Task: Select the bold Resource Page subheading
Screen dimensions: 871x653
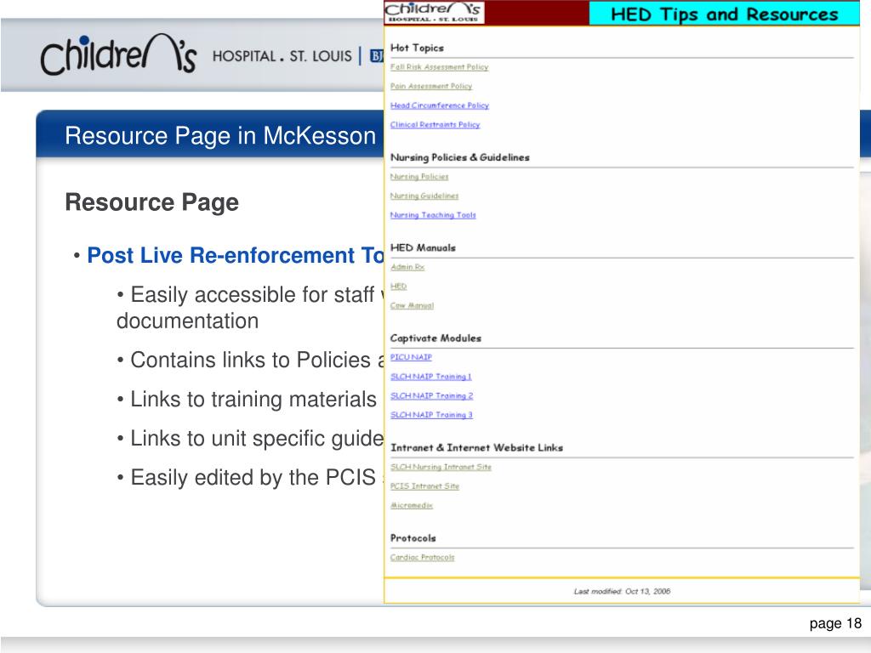Action: 151,202
